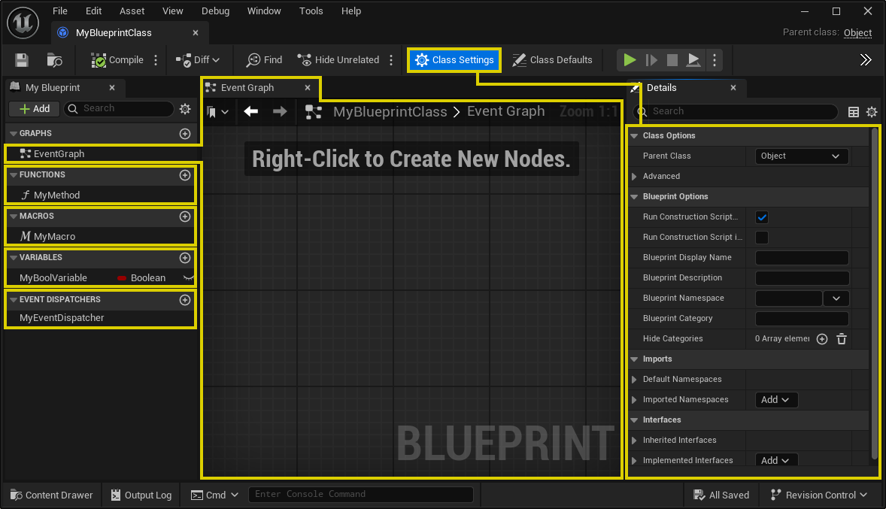Compile the blueprint
This screenshot has height=509, width=886.
pos(117,60)
